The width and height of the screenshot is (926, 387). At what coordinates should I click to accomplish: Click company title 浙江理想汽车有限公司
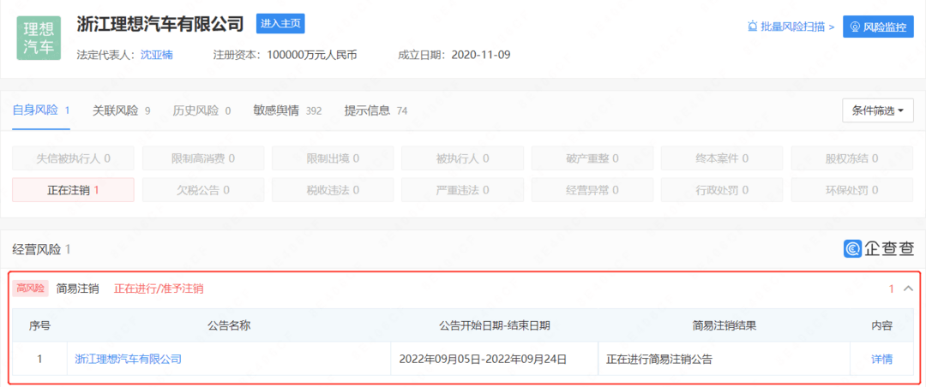tap(160, 24)
